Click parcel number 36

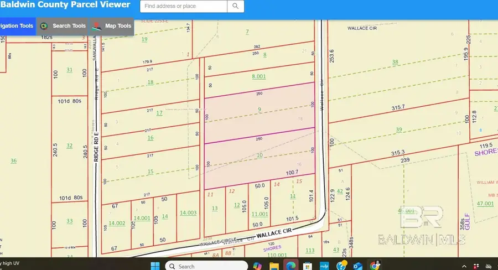13,161
